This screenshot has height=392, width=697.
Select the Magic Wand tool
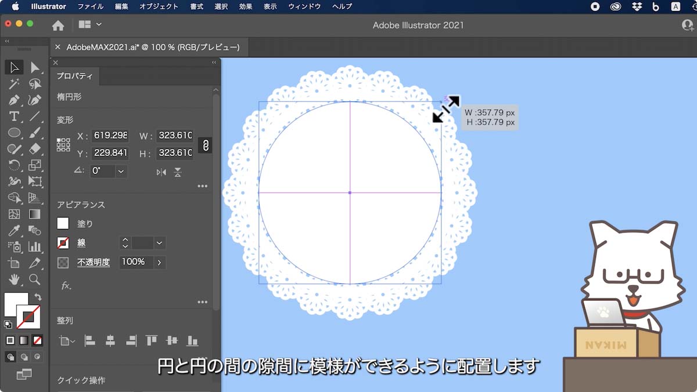[15, 84]
